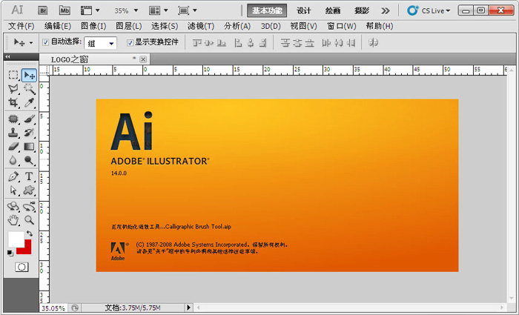Select the Magic Wand tool

coord(29,89)
